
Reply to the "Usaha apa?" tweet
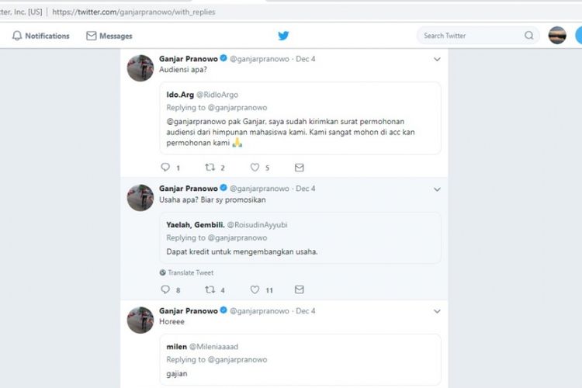tap(165, 290)
